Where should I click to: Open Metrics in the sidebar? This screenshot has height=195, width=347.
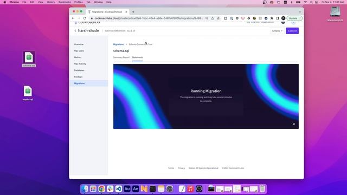(78, 57)
